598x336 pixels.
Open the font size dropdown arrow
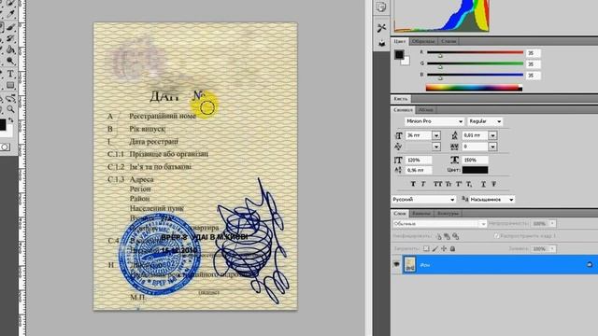coord(436,135)
